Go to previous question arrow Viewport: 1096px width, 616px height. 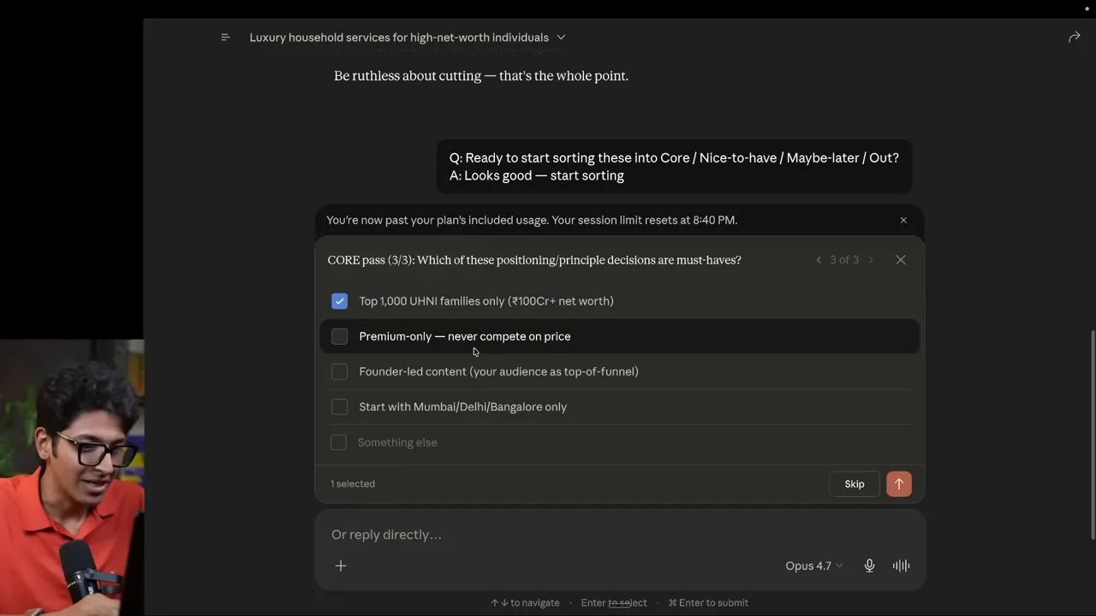coord(819,260)
